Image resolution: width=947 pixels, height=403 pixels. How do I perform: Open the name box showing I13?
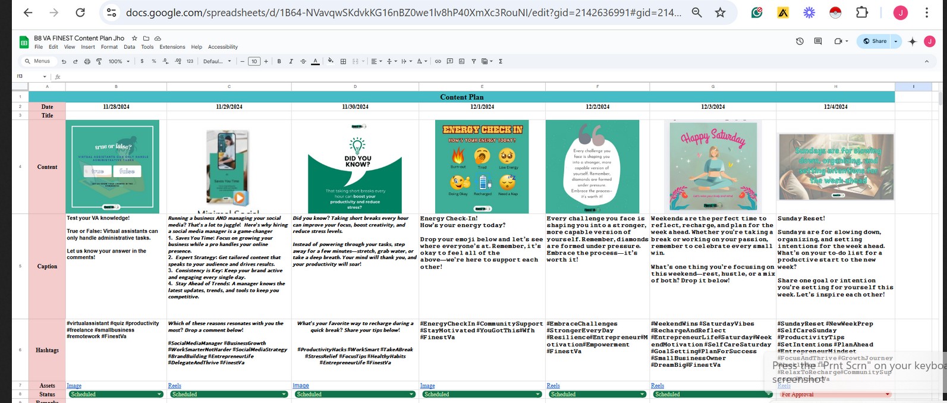(31, 77)
